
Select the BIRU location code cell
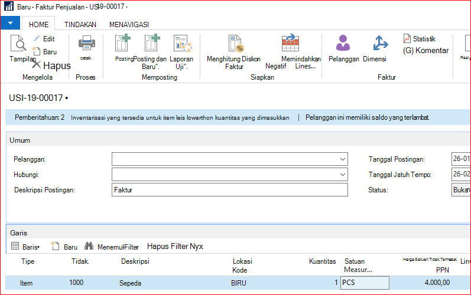[x=239, y=283]
